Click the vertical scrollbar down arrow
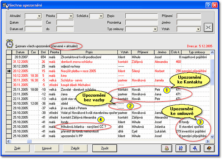The width and height of the screenshot is (222, 159). pyautogui.click(x=212, y=136)
